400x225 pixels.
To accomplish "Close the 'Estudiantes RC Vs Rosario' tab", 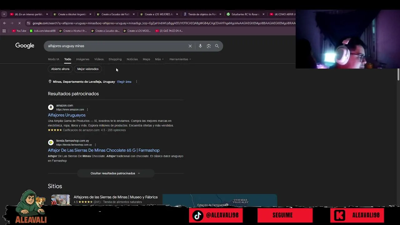I will 263,14.
